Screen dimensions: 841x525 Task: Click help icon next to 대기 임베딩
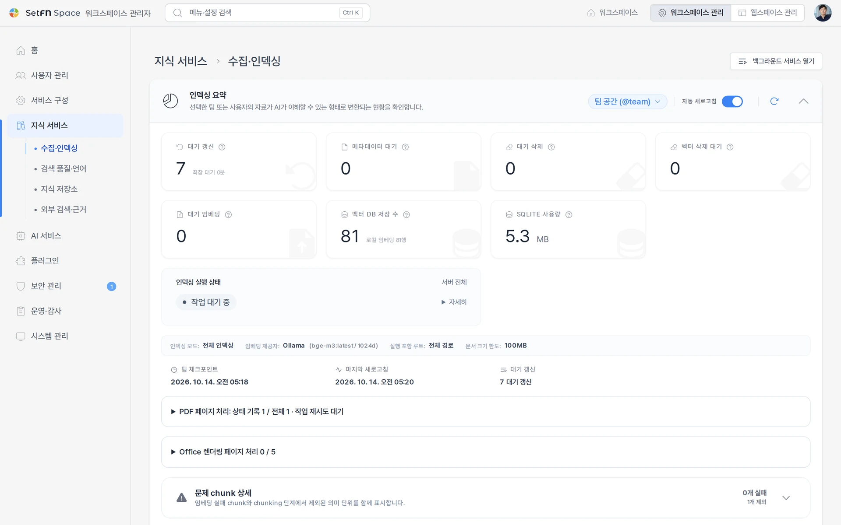[x=228, y=214]
